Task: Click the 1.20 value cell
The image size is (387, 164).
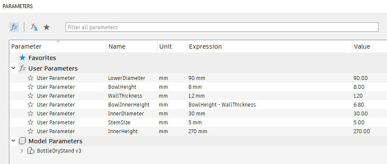Action: tap(358, 96)
